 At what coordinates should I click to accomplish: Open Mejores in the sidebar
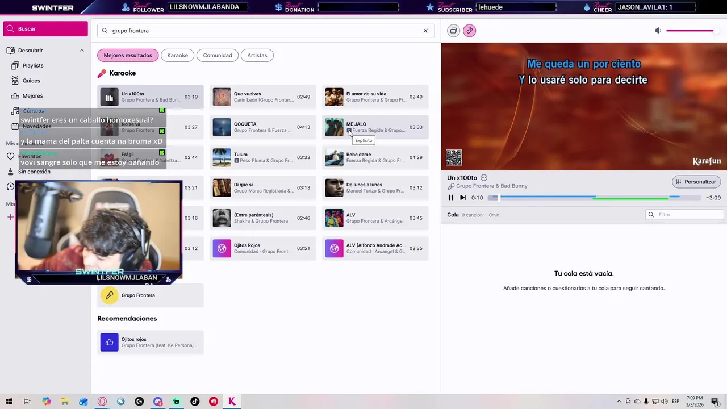click(x=32, y=96)
